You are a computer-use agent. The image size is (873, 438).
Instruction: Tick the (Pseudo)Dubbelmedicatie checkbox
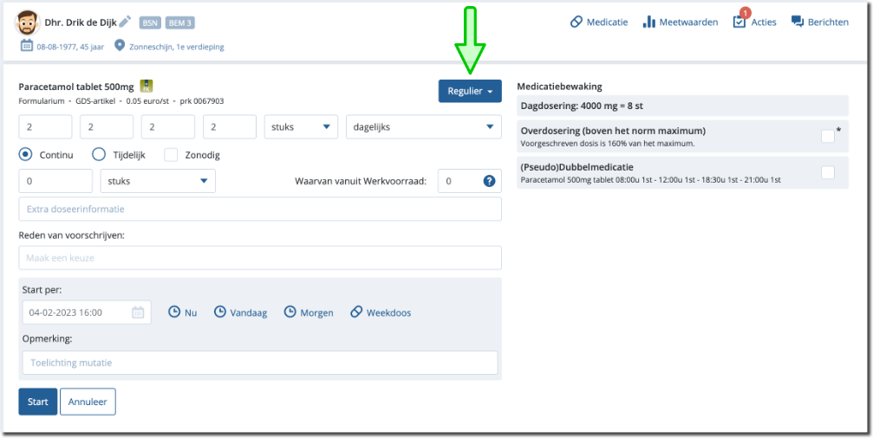[x=827, y=172]
